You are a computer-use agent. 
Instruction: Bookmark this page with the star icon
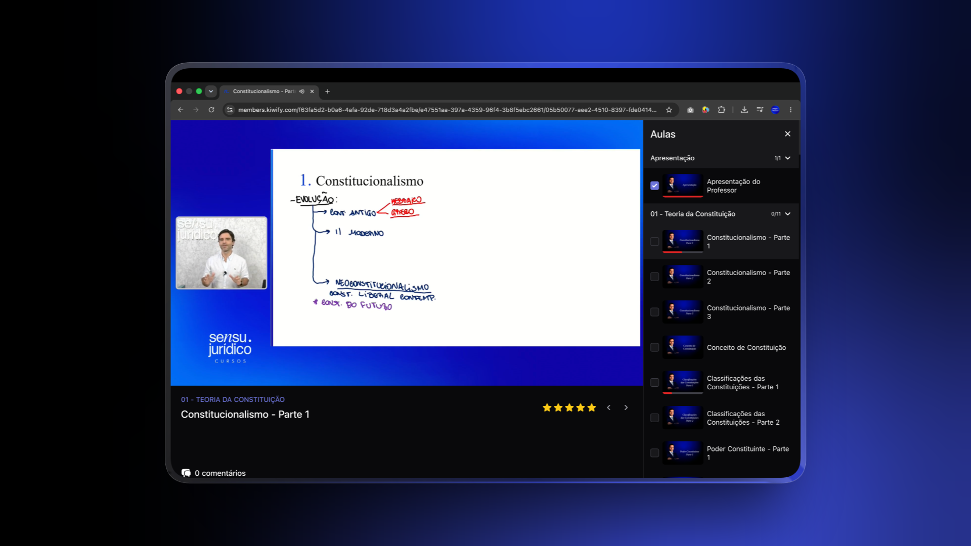point(669,110)
